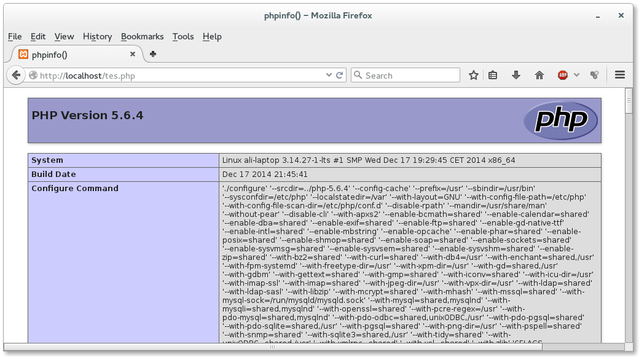Screen dimensions: 639x357
Task: Minimize the Firefox window
Action: pos(597,16)
